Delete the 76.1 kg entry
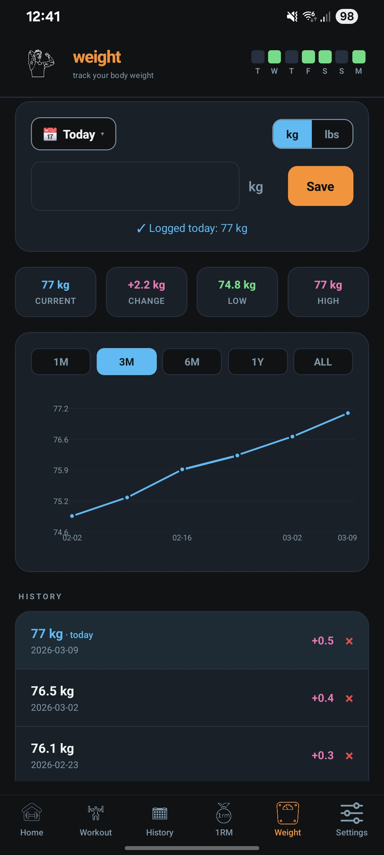The image size is (384, 855). tap(349, 756)
